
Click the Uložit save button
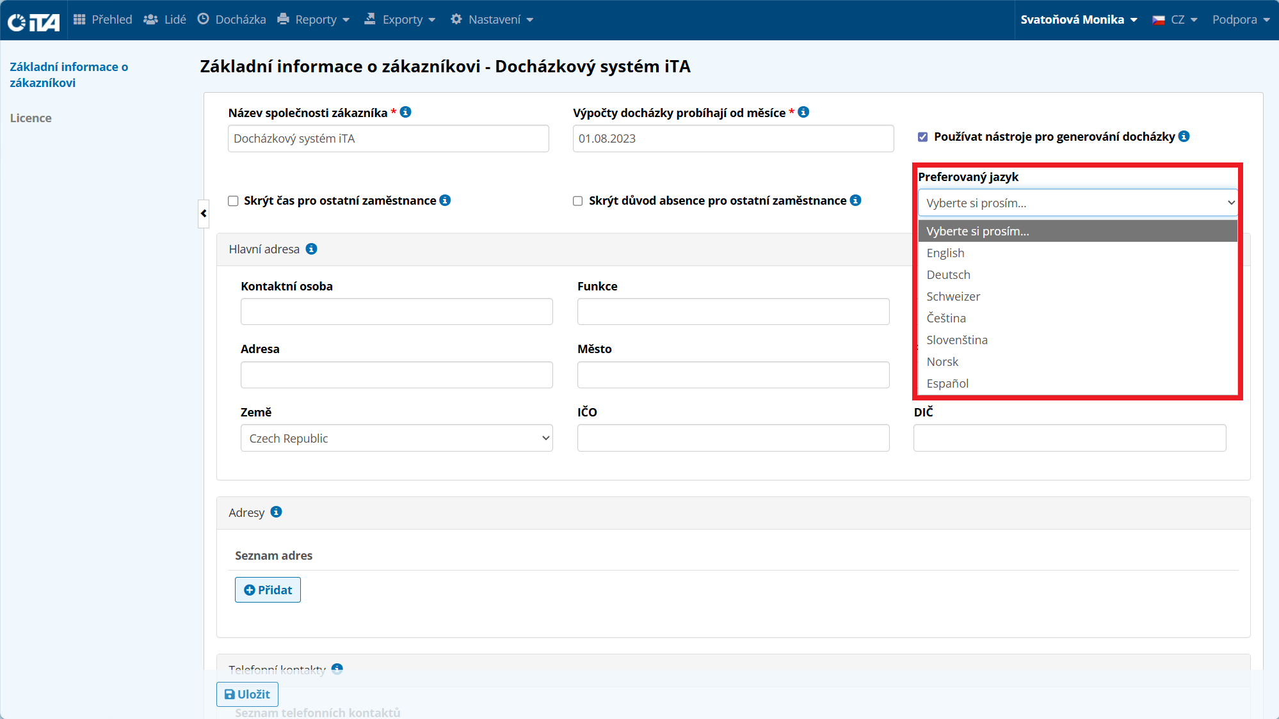[x=247, y=694]
